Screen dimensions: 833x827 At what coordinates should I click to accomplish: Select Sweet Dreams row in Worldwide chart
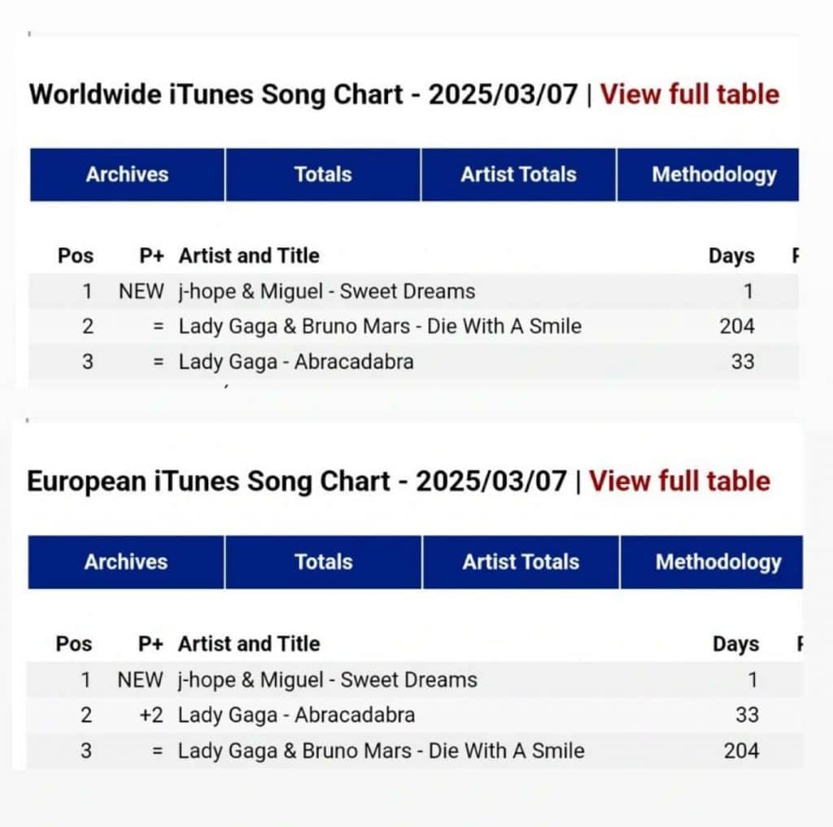327,291
